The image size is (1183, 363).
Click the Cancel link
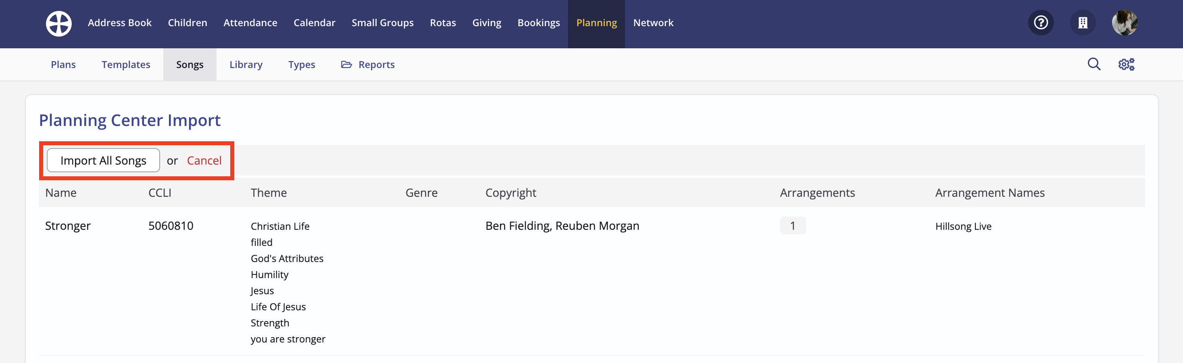click(204, 161)
